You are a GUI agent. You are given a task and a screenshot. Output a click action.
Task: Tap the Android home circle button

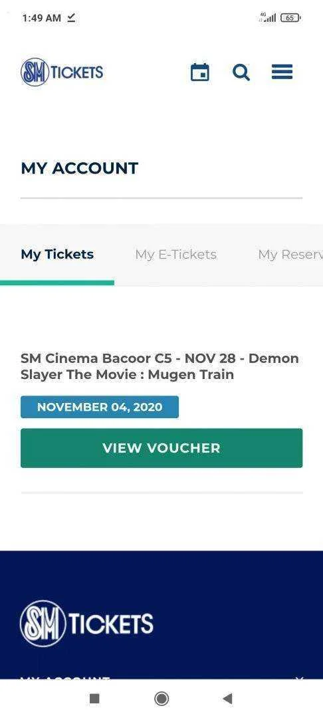coord(161,698)
